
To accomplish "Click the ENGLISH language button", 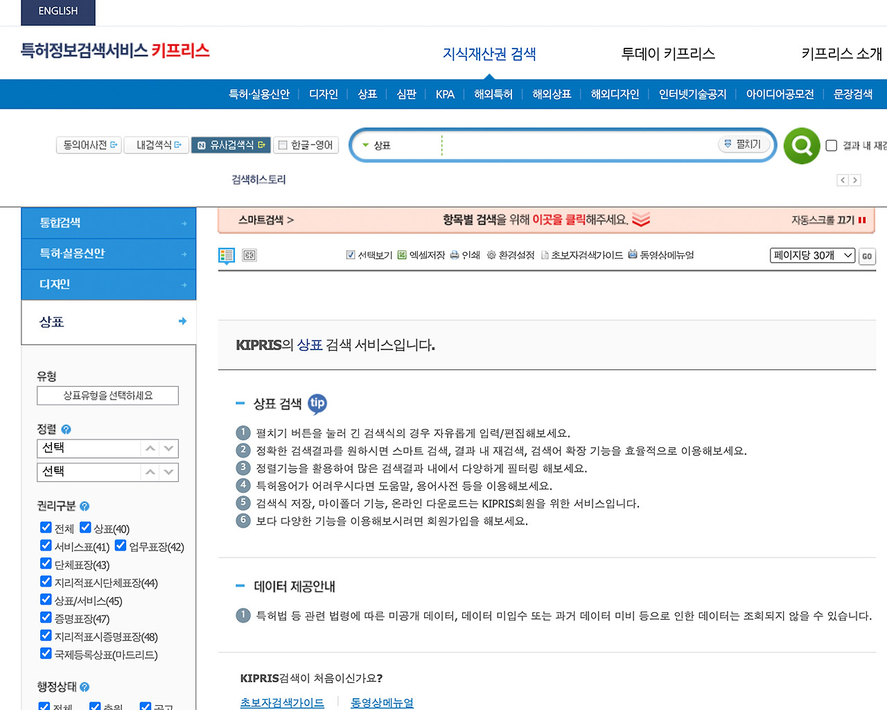I will [58, 12].
